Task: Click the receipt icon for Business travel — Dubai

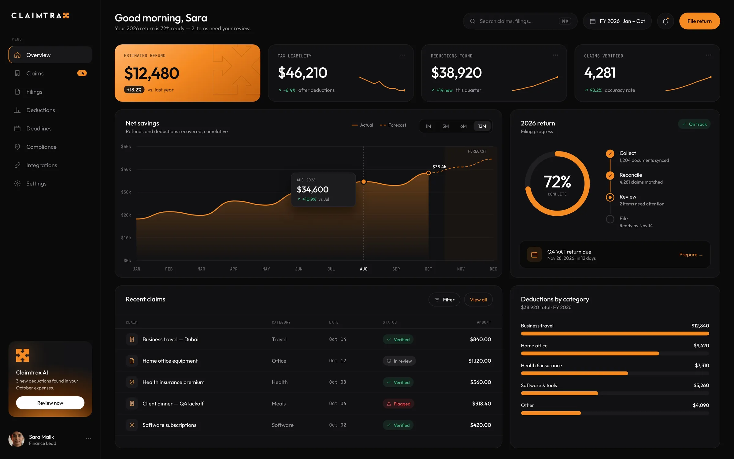Action: click(x=132, y=339)
